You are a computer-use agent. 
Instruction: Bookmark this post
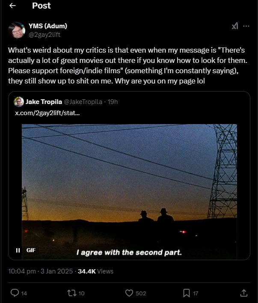(187, 293)
